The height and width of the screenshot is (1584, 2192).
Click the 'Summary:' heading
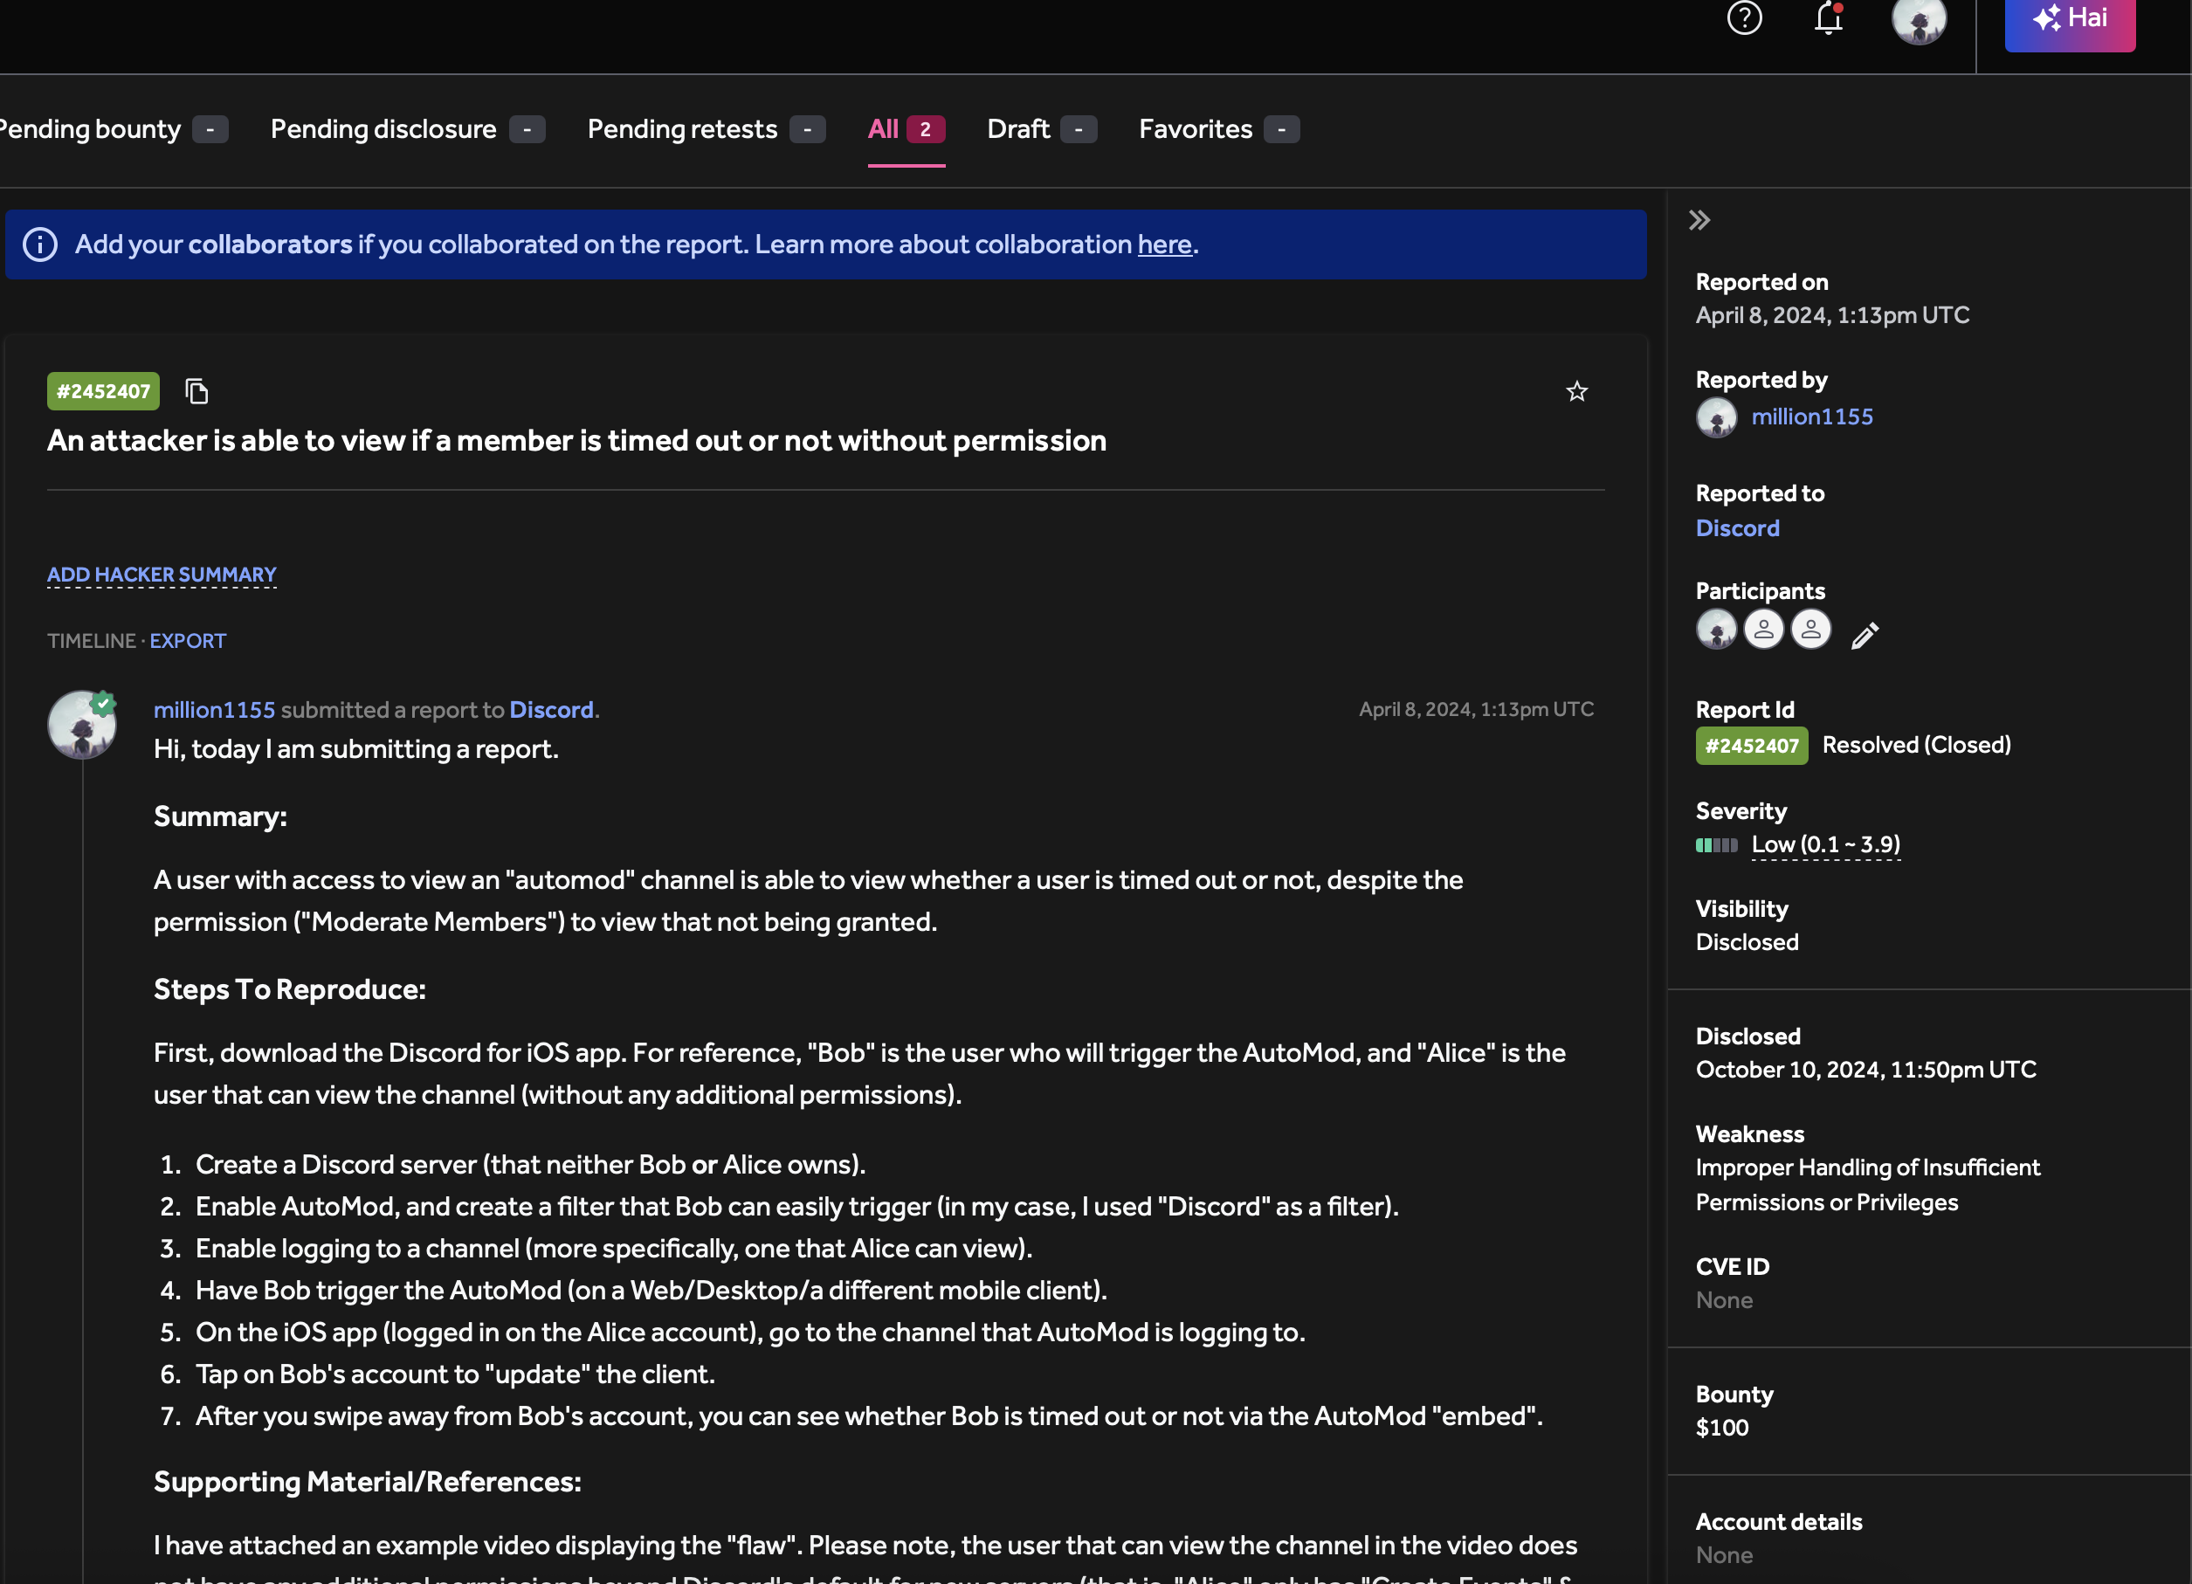point(220,816)
